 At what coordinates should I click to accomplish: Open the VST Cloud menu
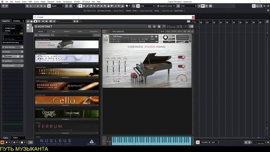(86, 2)
